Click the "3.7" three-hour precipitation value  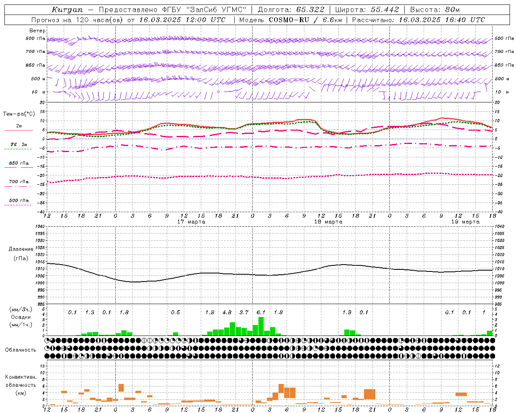(244, 313)
